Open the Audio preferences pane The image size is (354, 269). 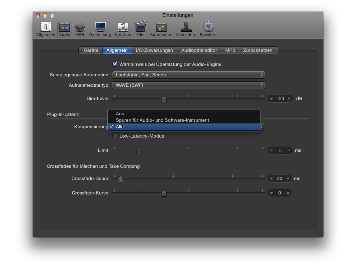64,29
